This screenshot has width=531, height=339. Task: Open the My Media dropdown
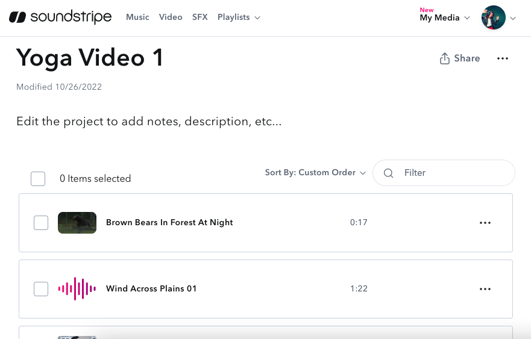pyautogui.click(x=444, y=18)
